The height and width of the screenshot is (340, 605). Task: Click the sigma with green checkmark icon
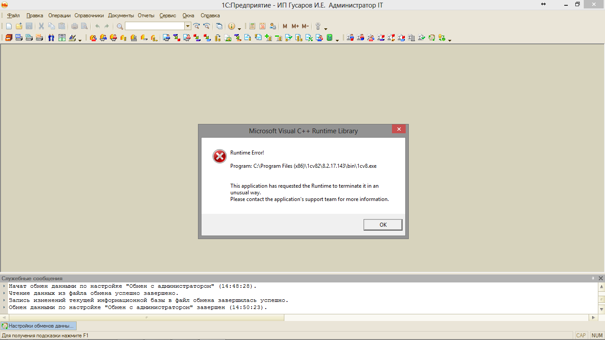tap(422, 38)
